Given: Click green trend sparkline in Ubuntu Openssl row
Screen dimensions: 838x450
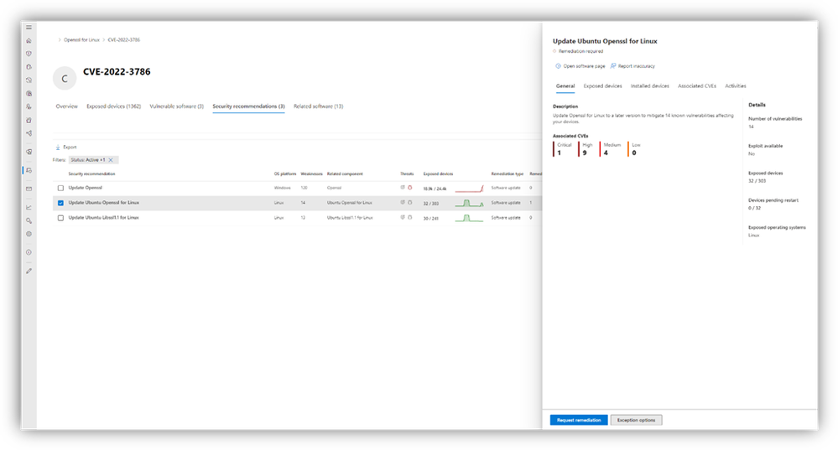Looking at the screenshot, I should (469, 204).
